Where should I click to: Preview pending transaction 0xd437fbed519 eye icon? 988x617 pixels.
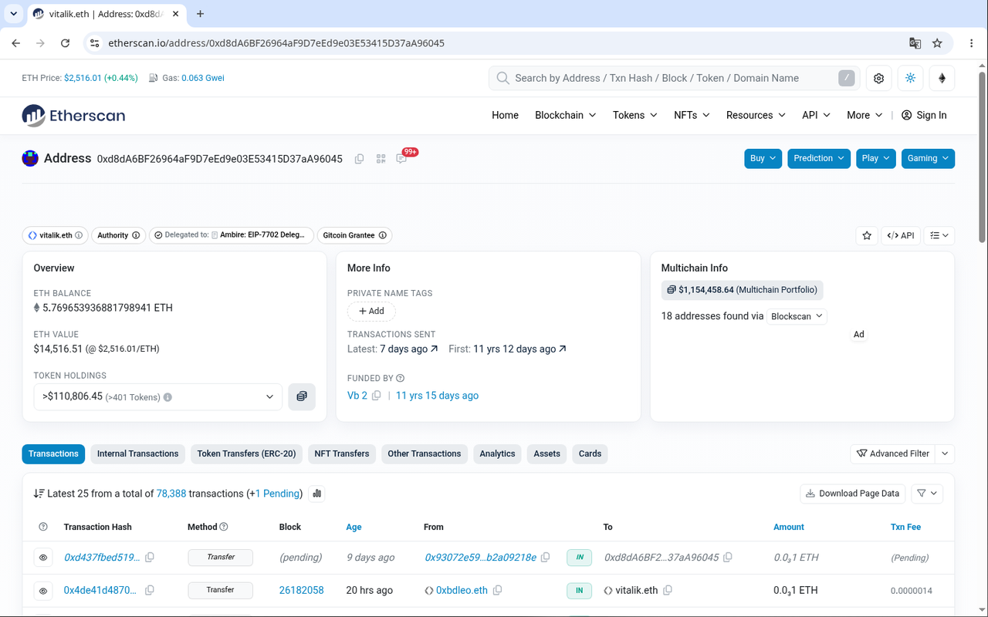click(x=44, y=558)
